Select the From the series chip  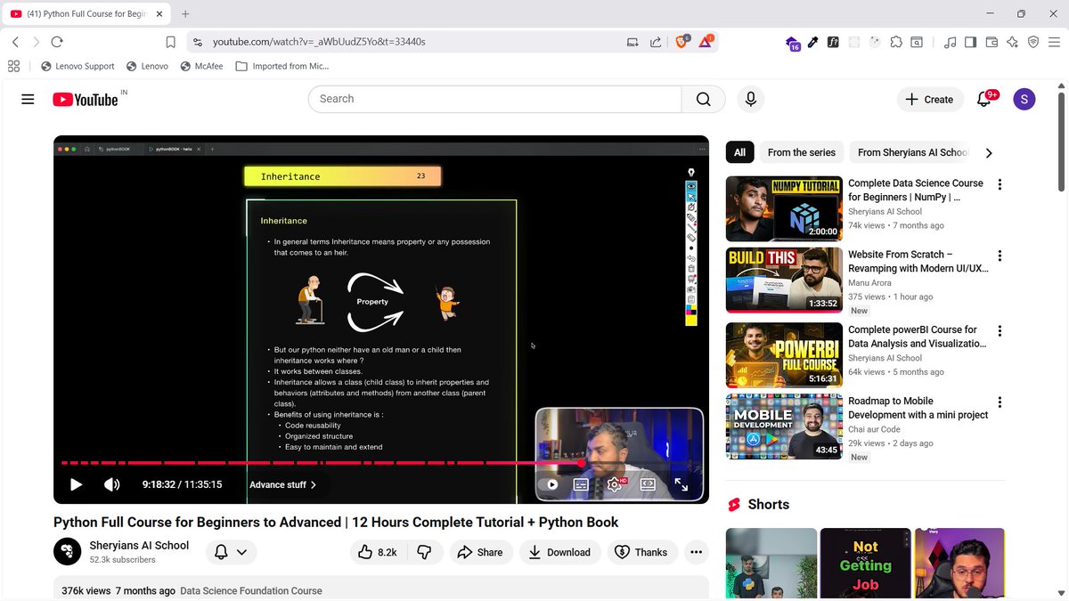coord(802,152)
